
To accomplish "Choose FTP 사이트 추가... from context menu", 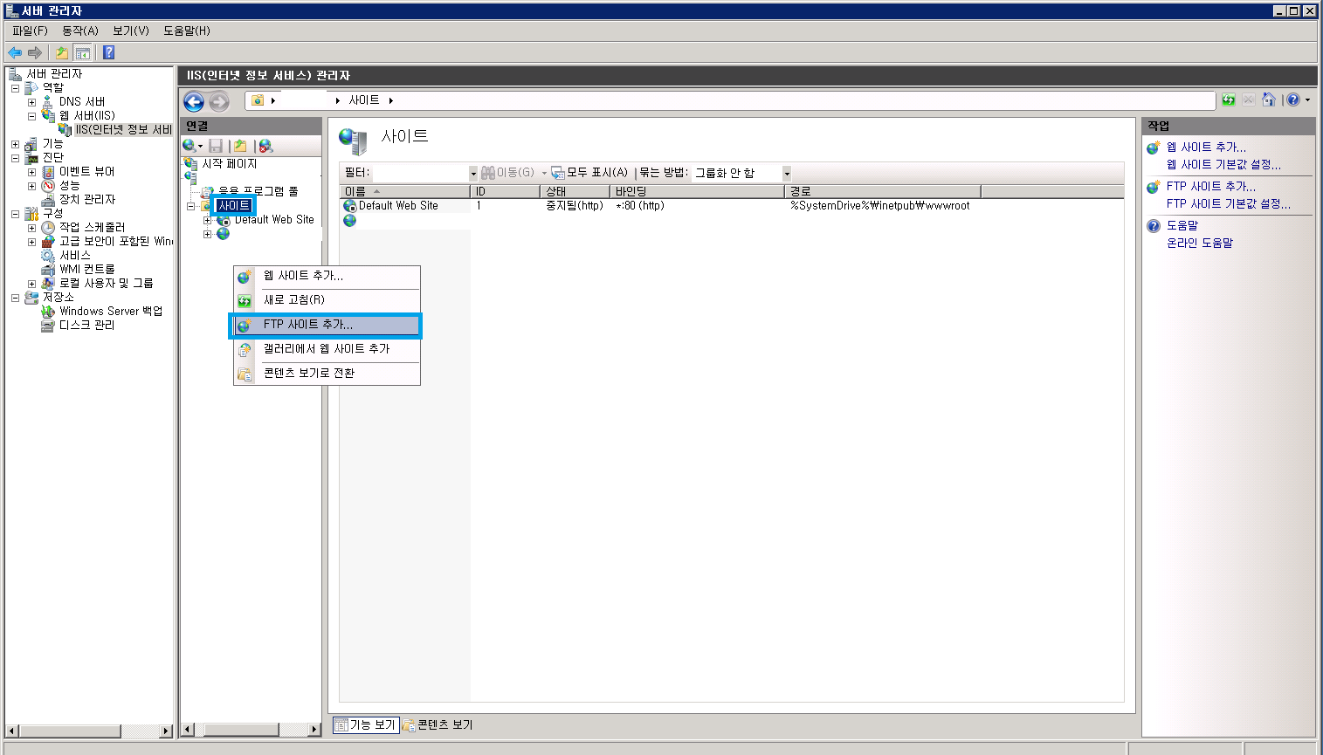I will click(x=327, y=325).
